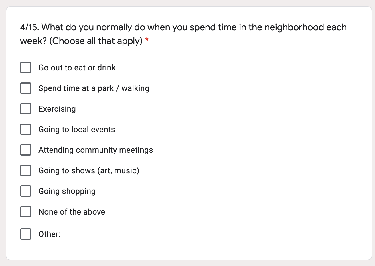375x266 pixels.
Task: Tick the 'Spend time at a park / walking' box
Action: tap(26, 88)
